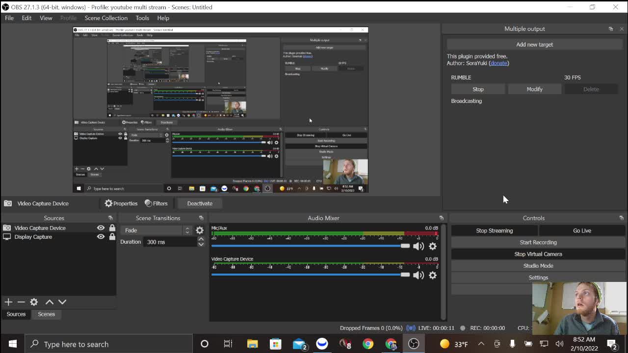Pop out the Controls dock
Viewport: 628px width, 353px height.
point(622,218)
